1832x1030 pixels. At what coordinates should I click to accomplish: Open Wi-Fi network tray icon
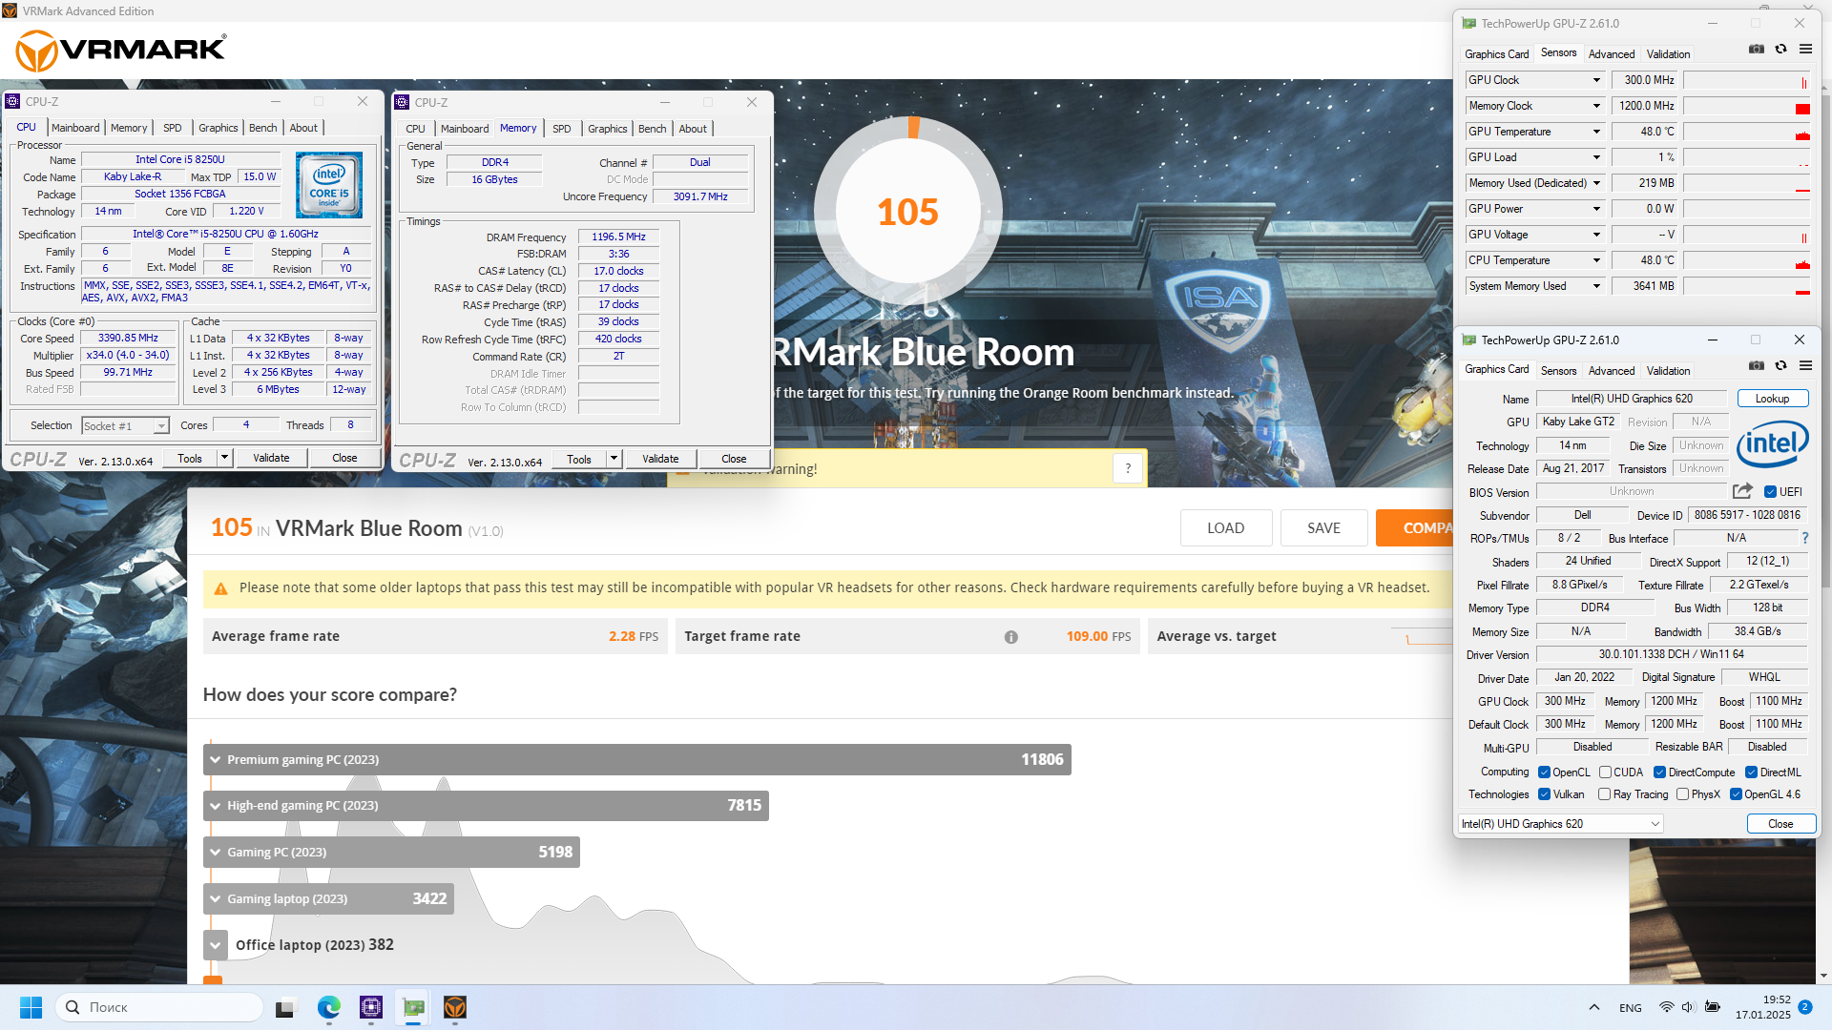point(1667,1007)
